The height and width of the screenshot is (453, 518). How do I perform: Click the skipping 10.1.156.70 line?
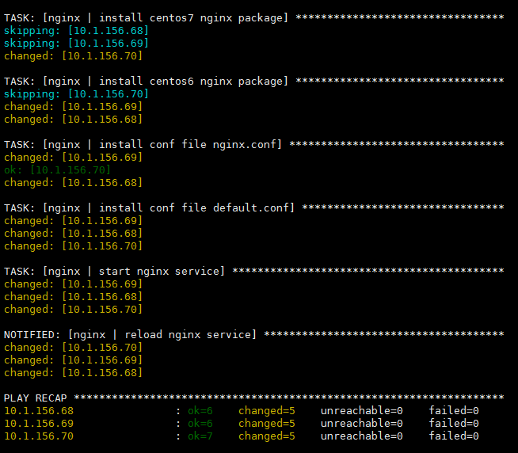76,94
